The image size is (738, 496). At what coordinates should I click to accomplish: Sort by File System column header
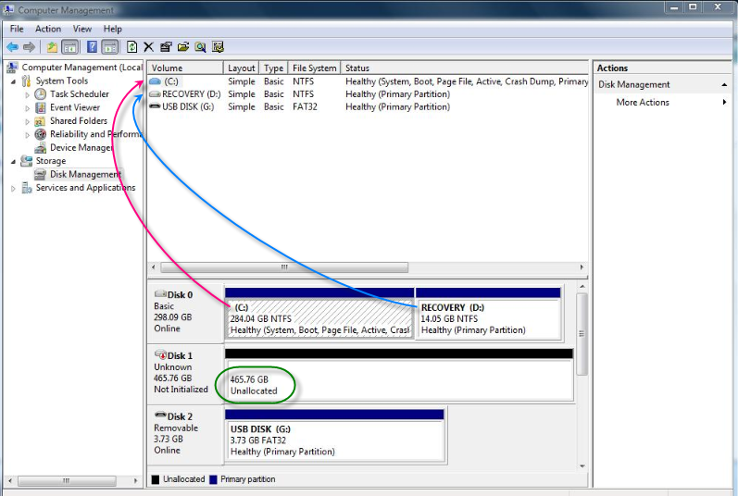(x=314, y=68)
